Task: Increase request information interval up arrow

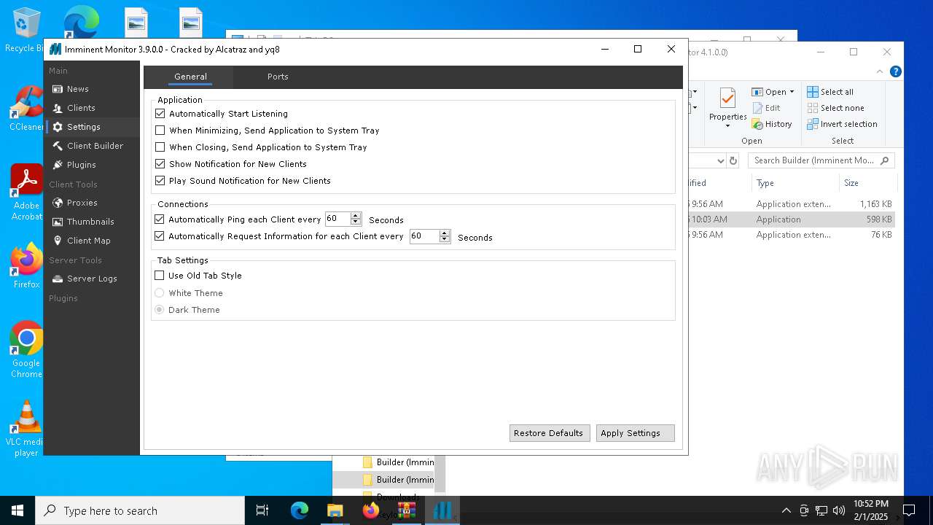Action: tap(445, 233)
